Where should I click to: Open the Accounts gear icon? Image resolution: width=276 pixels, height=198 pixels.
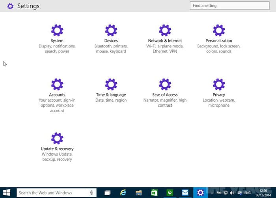[57, 84]
